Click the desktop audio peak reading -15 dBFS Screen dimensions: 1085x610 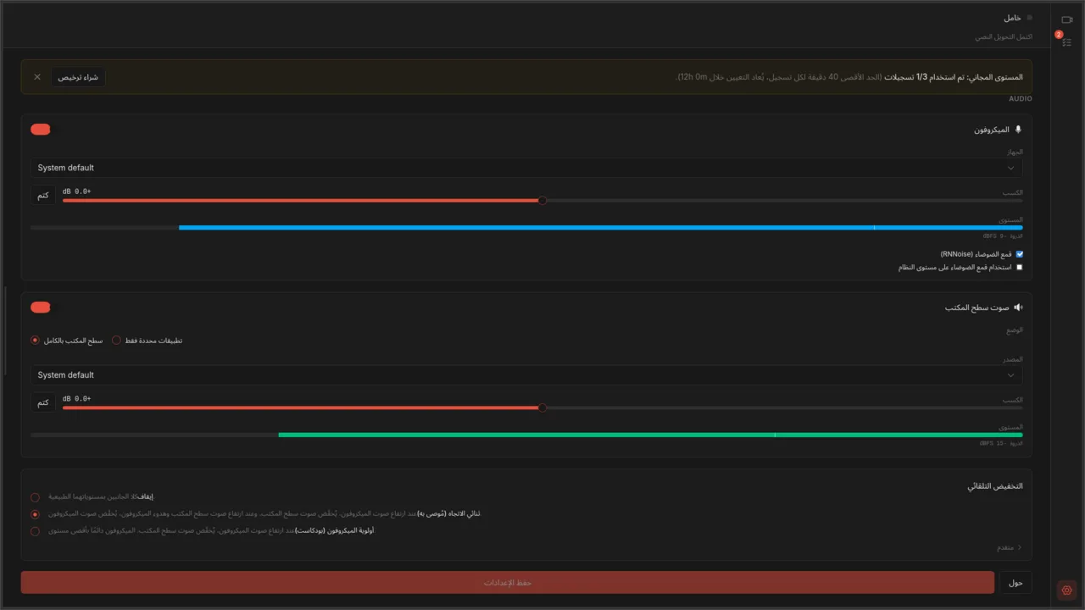(1001, 443)
